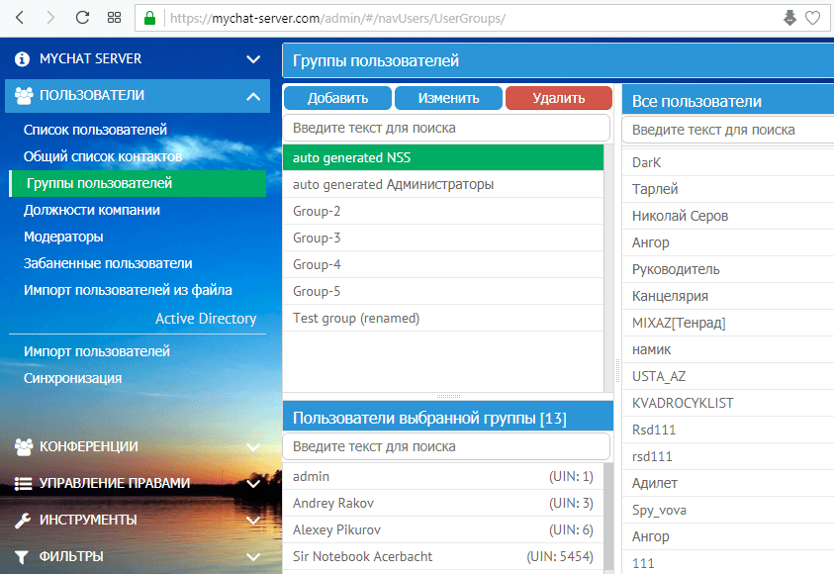
Task: Click the info icon beside MYCHAT SERVER
Action: coord(23,59)
